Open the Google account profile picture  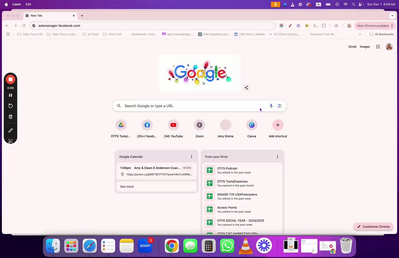(x=389, y=47)
